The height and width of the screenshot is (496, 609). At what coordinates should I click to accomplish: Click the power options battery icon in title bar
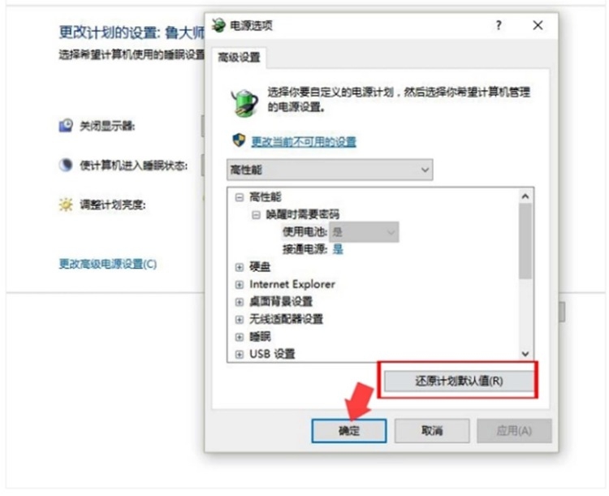coord(218,25)
